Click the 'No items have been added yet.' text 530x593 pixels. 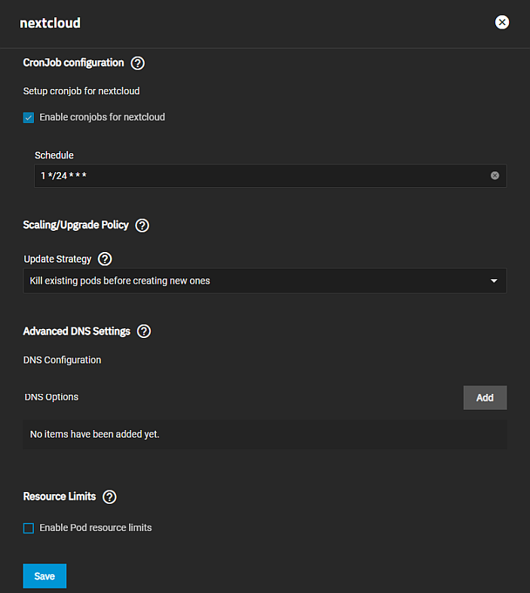pyautogui.click(x=94, y=434)
